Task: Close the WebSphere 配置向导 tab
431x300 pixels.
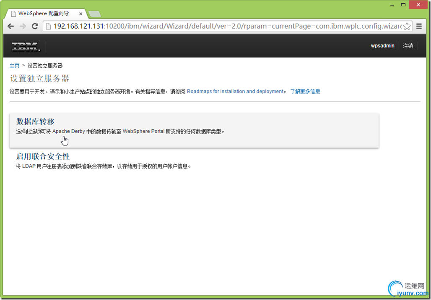Action: (x=81, y=13)
